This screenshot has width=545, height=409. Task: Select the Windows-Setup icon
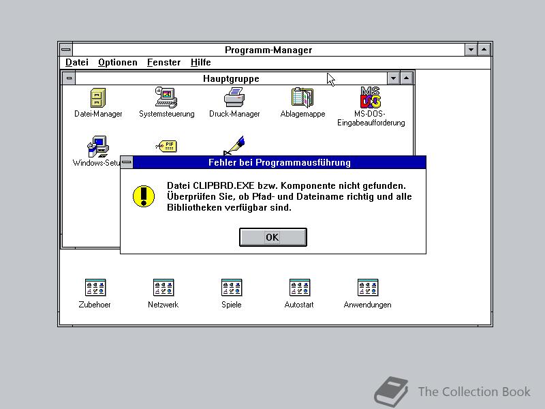[98, 146]
